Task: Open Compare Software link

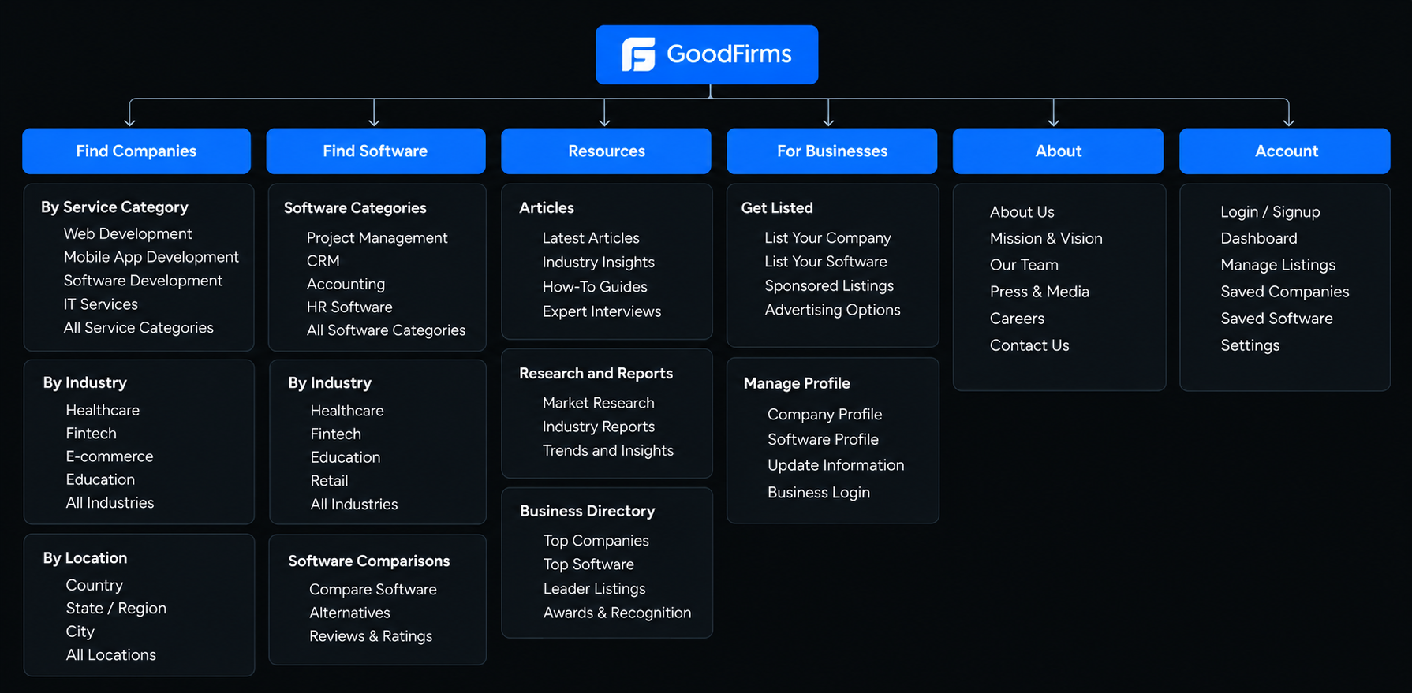Action: coord(373,589)
